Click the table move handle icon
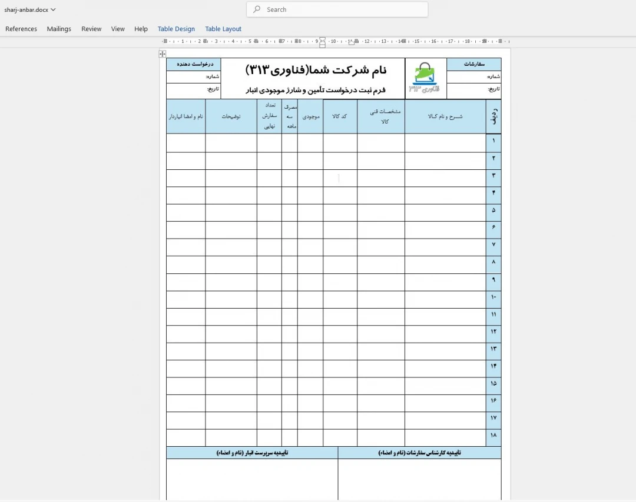This screenshot has height=502, width=636. (163, 54)
